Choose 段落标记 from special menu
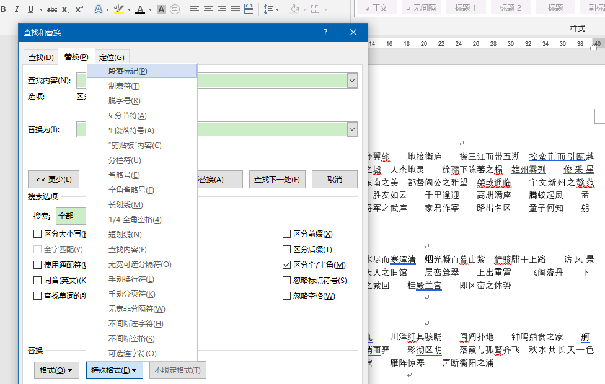Viewport: 605px width, 384px height. pos(141,71)
